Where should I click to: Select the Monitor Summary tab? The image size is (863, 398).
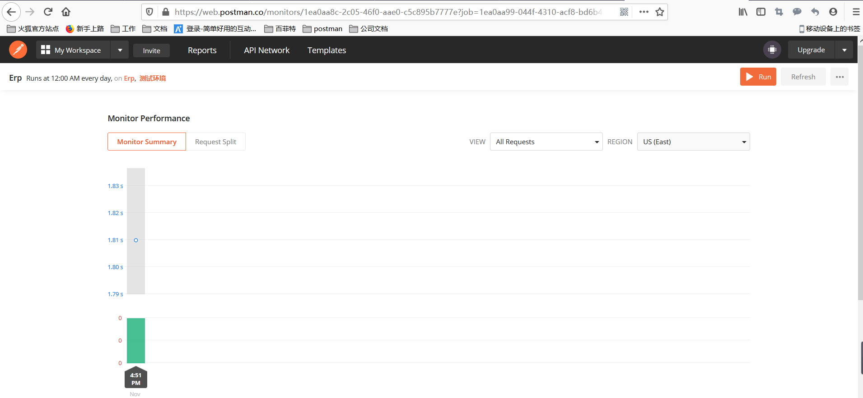pos(147,142)
